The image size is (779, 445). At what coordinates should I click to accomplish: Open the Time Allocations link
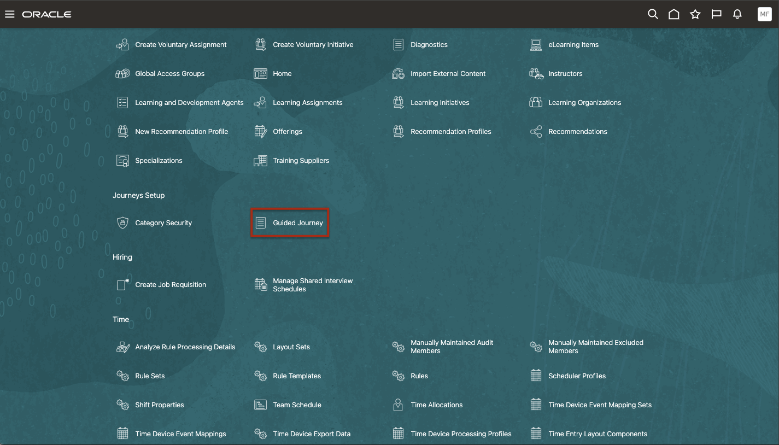point(436,405)
